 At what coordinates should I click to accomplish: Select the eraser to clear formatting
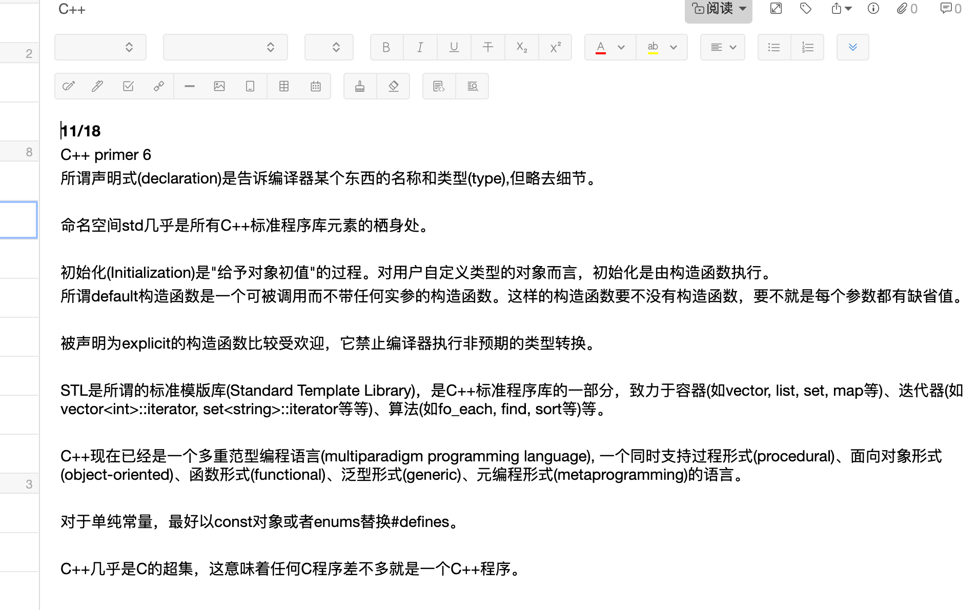click(393, 86)
